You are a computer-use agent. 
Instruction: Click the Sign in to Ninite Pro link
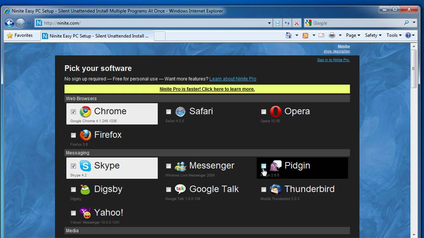333,60
